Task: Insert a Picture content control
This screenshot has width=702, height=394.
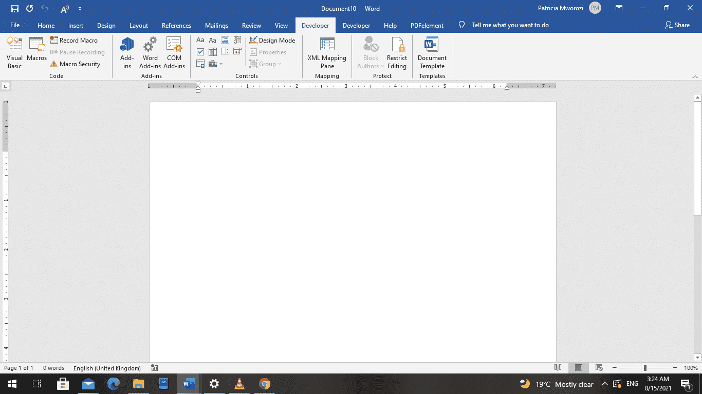Action: pyautogui.click(x=225, y=40)
